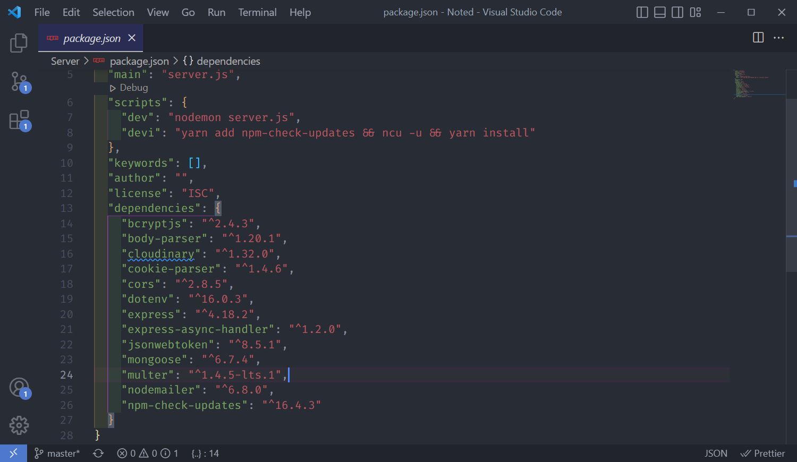This screenshot has width=797, height=462.
Task: Click the package.json breadcrumb
Action: tap(139, 61)
